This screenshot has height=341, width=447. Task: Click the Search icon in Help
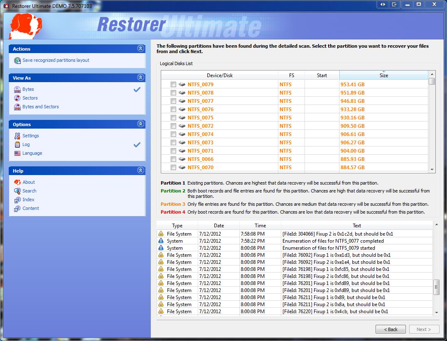coord(17,191)
